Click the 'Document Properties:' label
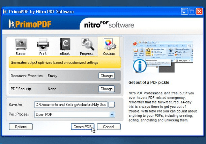Image resolution: width=206 pixels, height=144 pixels. (x=27, y=76)
